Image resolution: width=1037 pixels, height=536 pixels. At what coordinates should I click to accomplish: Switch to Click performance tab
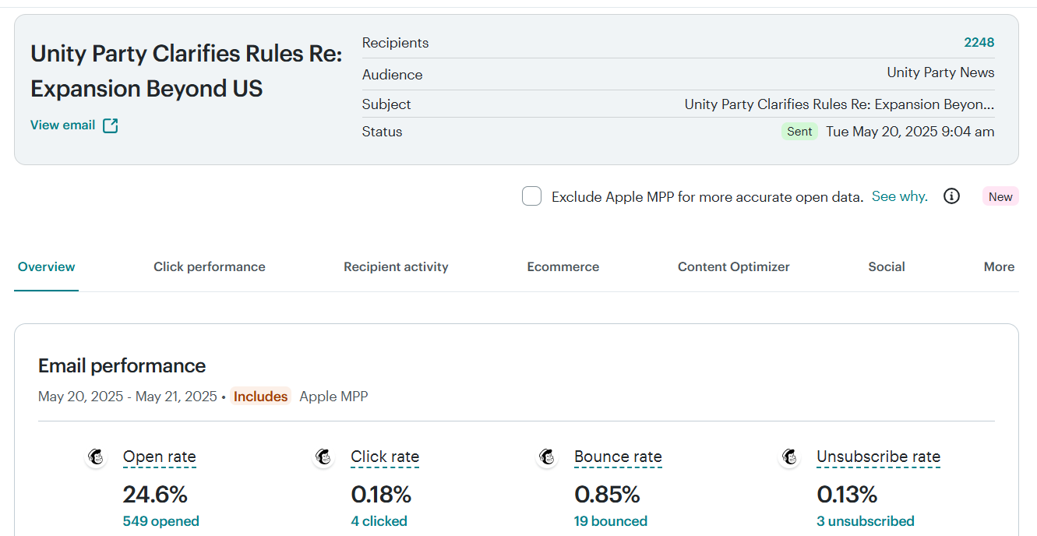tap(210, 267)
